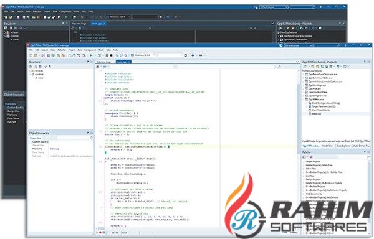Viewport: 374px width, 239px height.
Task: Open the Refactor menu in the light window
Action: (x=62, y=50)
